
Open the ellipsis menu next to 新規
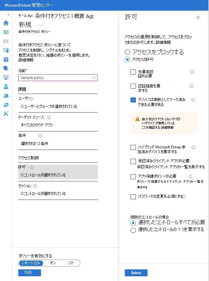point(41,25)
